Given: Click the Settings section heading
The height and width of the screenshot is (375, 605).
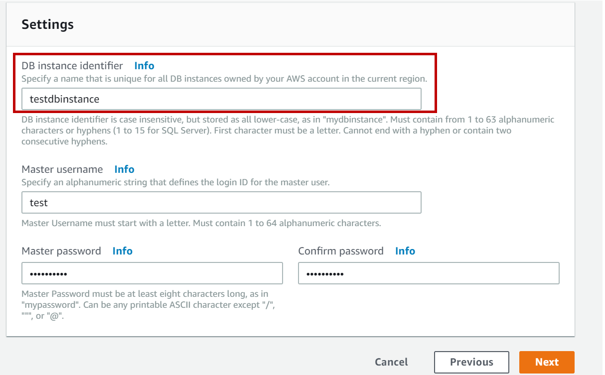Looking at the screenshot, I should 47,24.
